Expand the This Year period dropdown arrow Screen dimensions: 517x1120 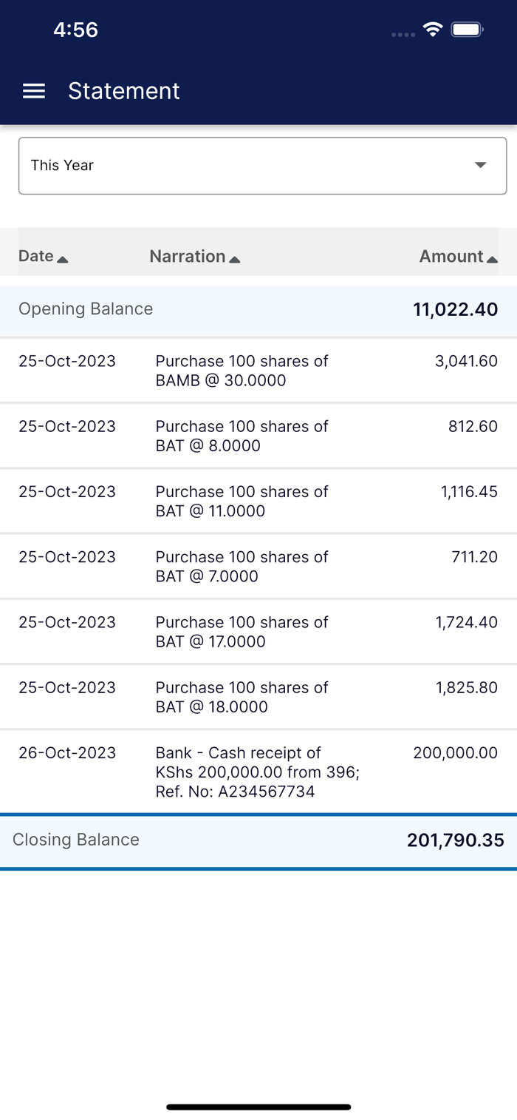click(x=481, y=165)
